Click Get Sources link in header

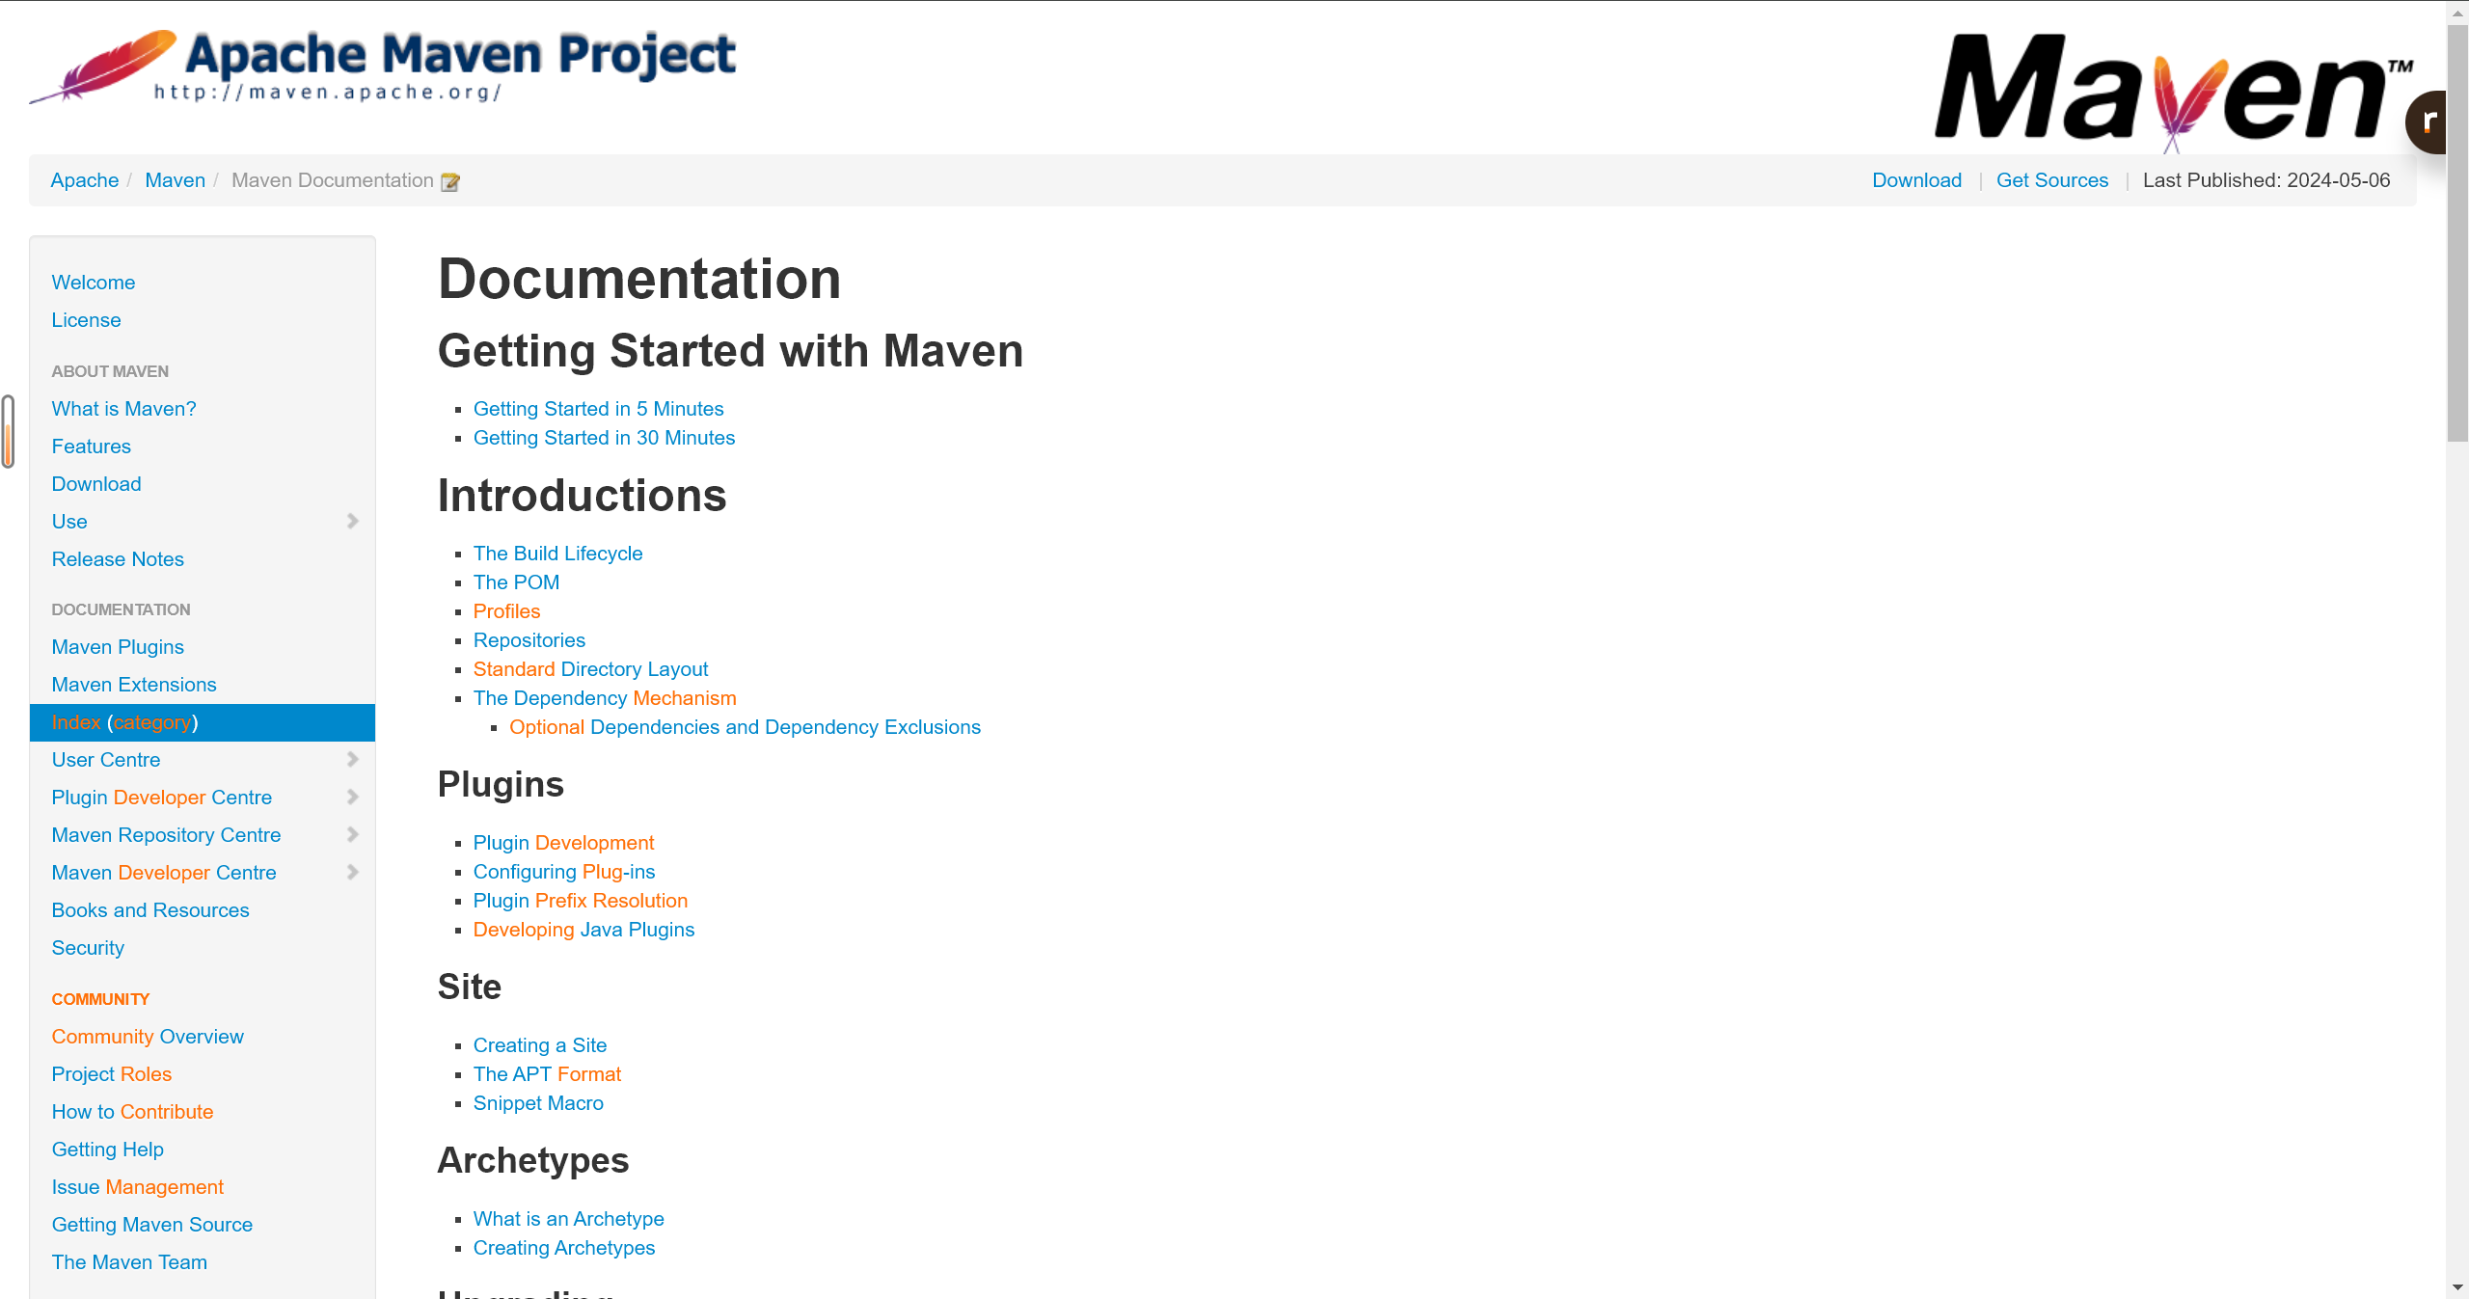pyautogui.click(x=2051, y=180)
